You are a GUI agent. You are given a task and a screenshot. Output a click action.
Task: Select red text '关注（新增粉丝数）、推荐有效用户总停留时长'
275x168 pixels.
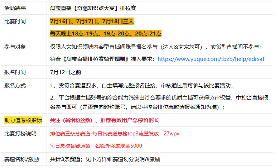tap(105, 120)
